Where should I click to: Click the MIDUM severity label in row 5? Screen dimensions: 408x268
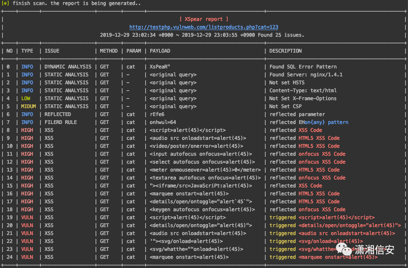point(28,106)
